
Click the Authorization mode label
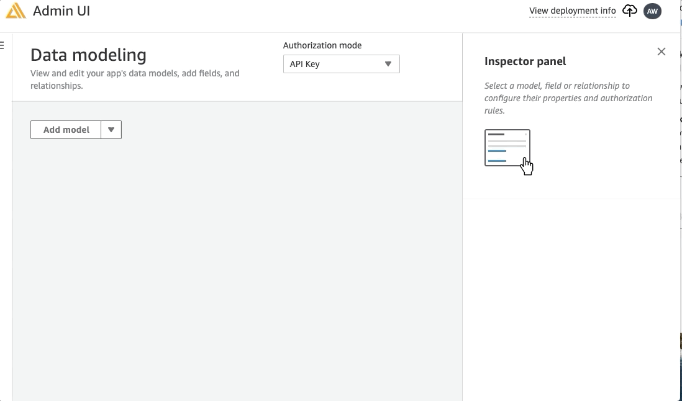pyautogui.click(x=322, y=45)
